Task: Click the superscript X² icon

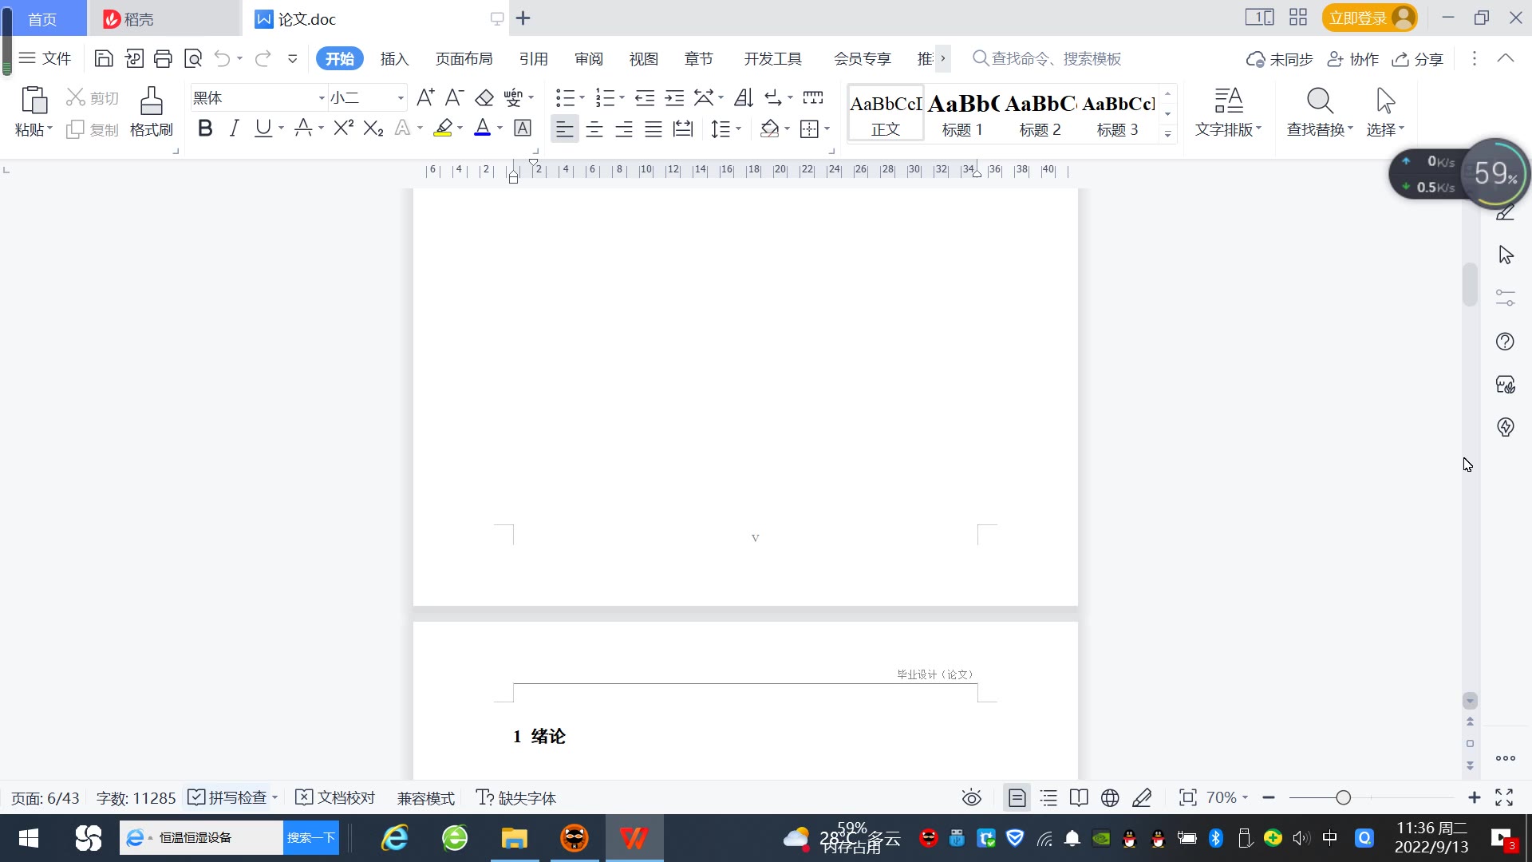Action: 344,129
